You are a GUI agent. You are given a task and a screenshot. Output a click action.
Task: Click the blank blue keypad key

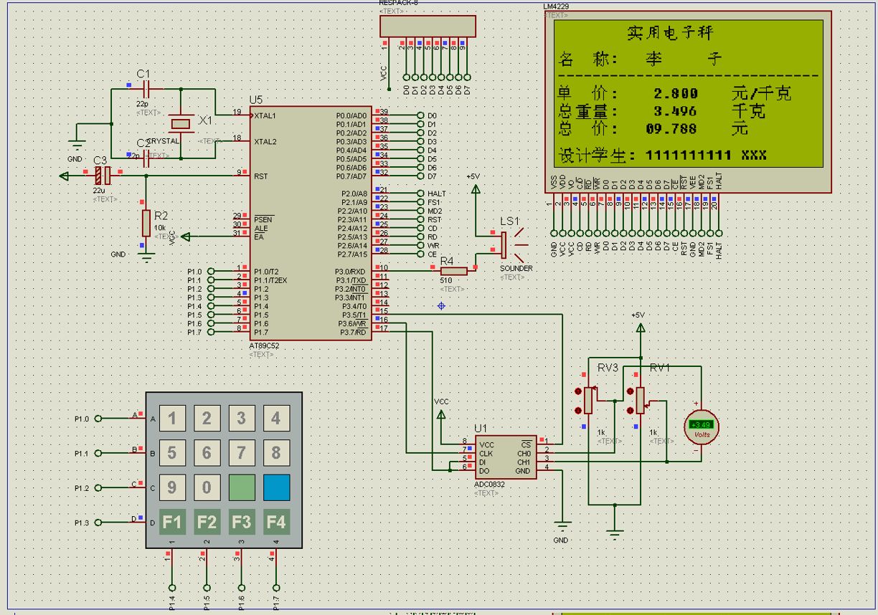276,487
